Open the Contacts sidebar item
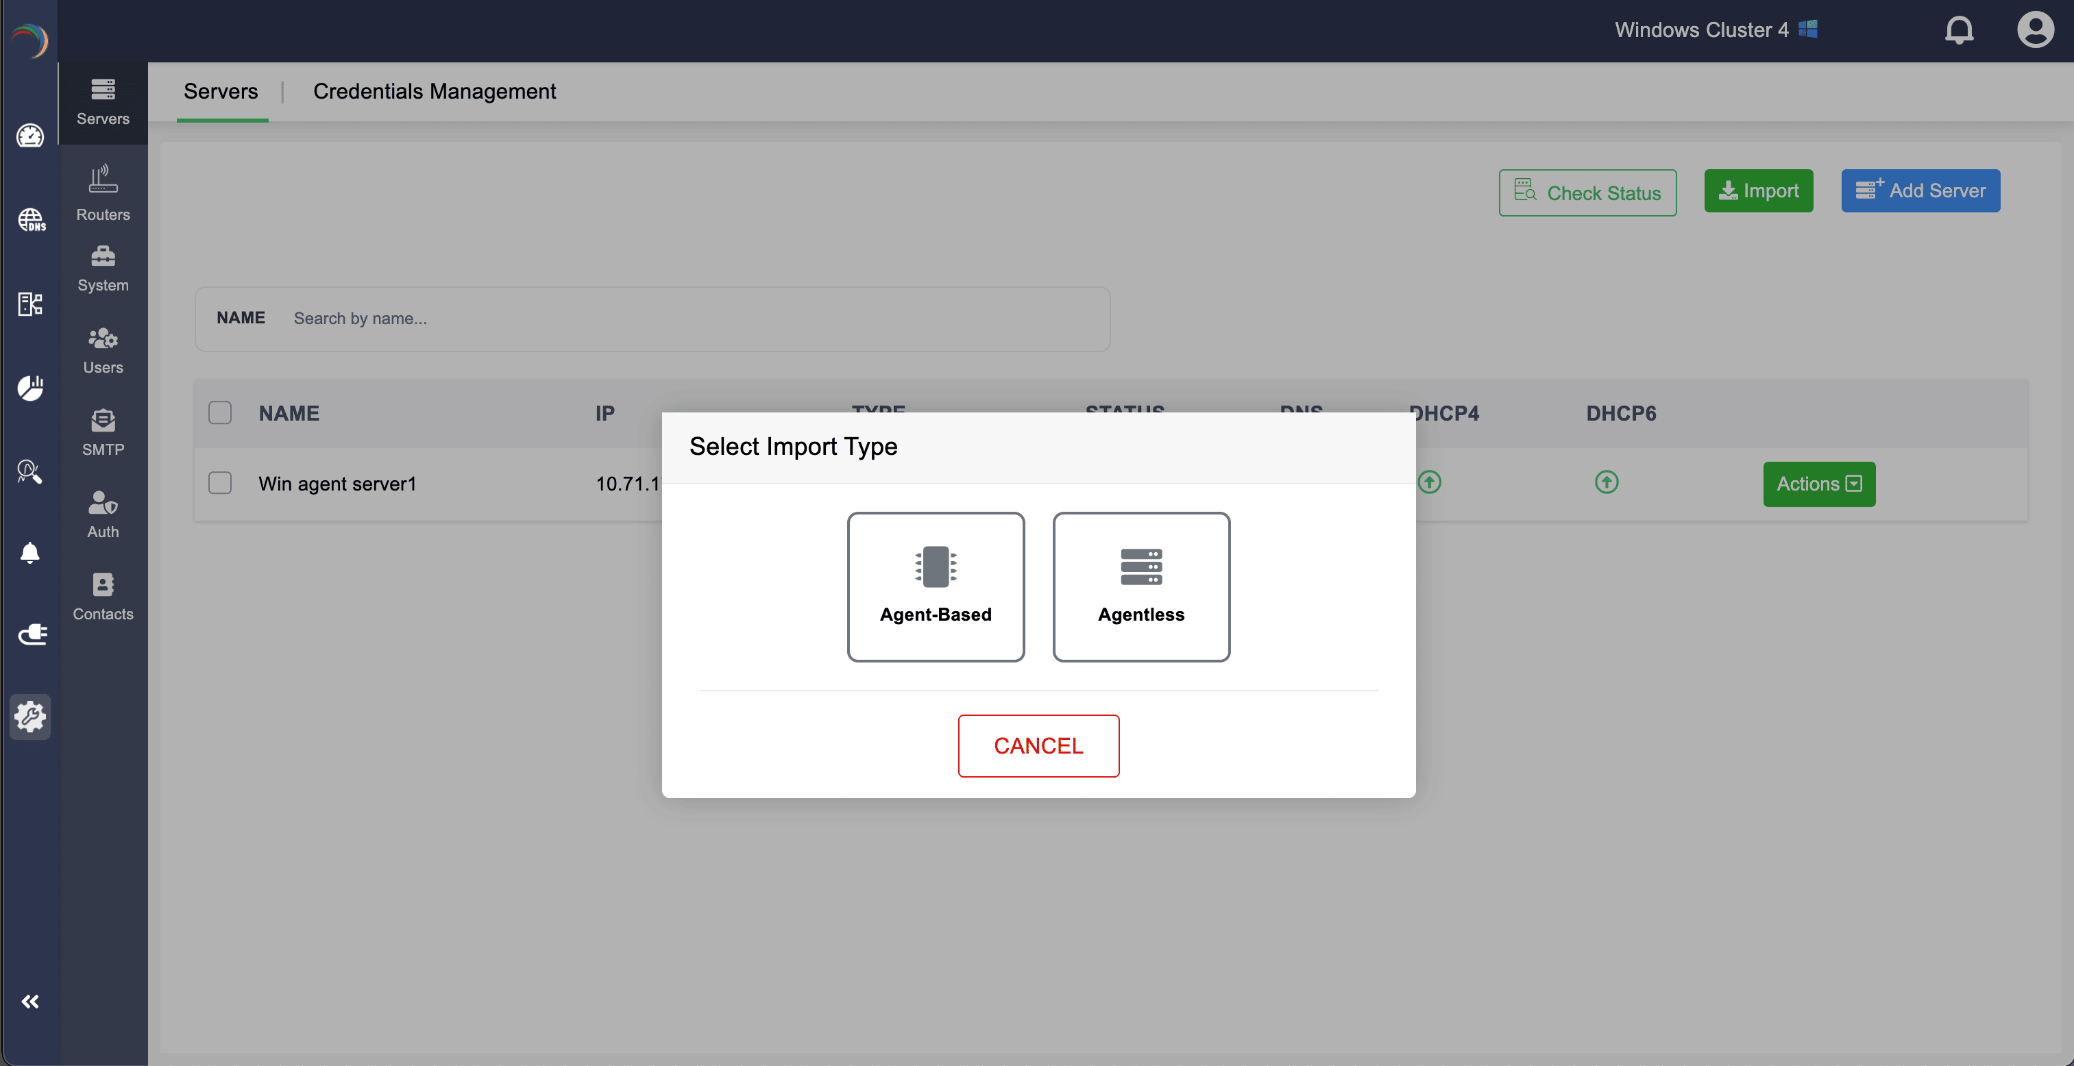Viewport: 2074px width, 1066px height. [103, 597]
